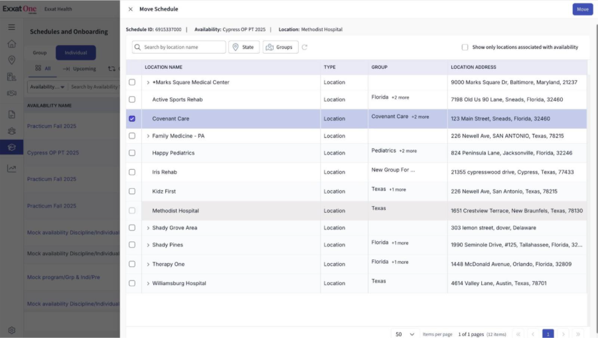Expand the Shady Grove Area row
This screenshot has width=598, height=338.
tap(148, 228)
